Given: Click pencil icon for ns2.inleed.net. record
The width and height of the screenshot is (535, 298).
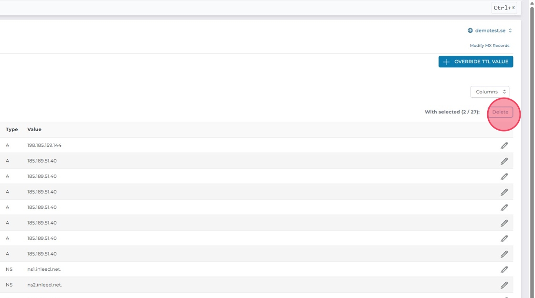Looking at the screenshot, I should 504,285.
